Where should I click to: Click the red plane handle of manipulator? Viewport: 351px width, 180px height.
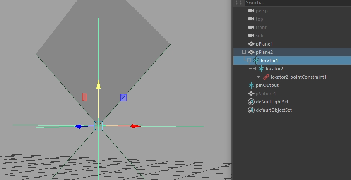point(84,97)
